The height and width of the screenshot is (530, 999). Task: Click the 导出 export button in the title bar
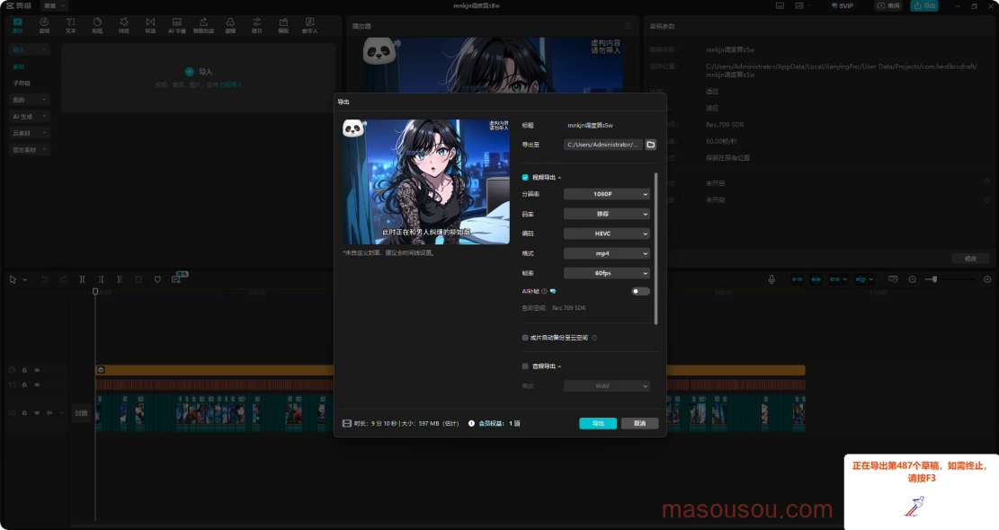coord(924,5)
